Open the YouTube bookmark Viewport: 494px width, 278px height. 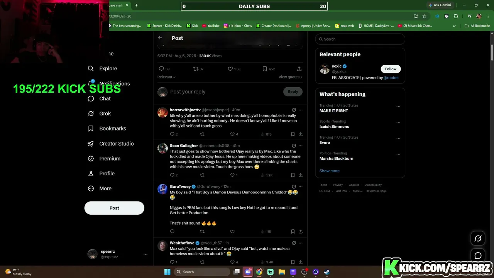[211, 26]
